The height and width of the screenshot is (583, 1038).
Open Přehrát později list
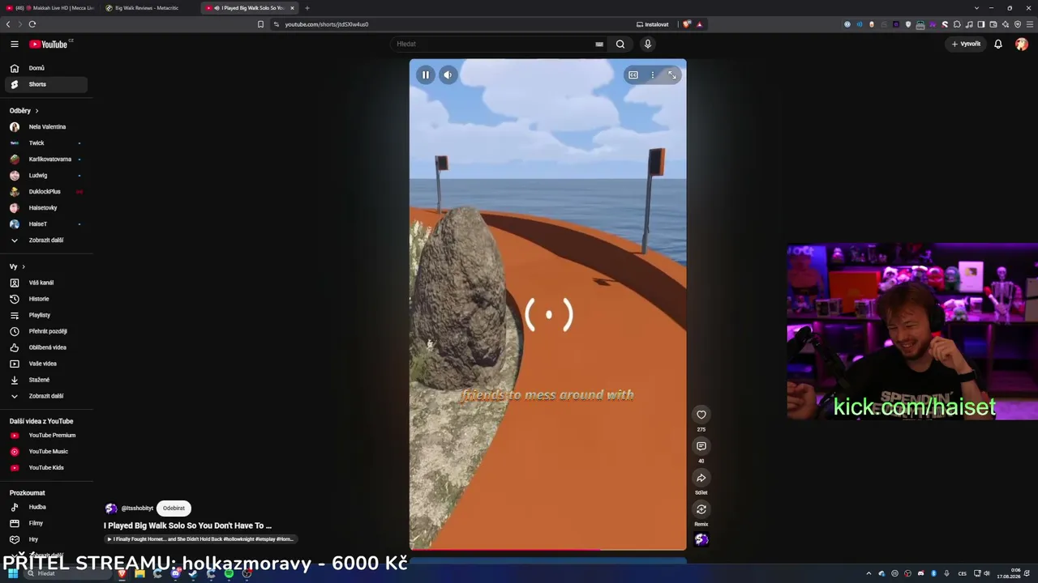[x=46, y=331]
